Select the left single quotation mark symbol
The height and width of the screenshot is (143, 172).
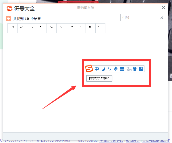32,28
